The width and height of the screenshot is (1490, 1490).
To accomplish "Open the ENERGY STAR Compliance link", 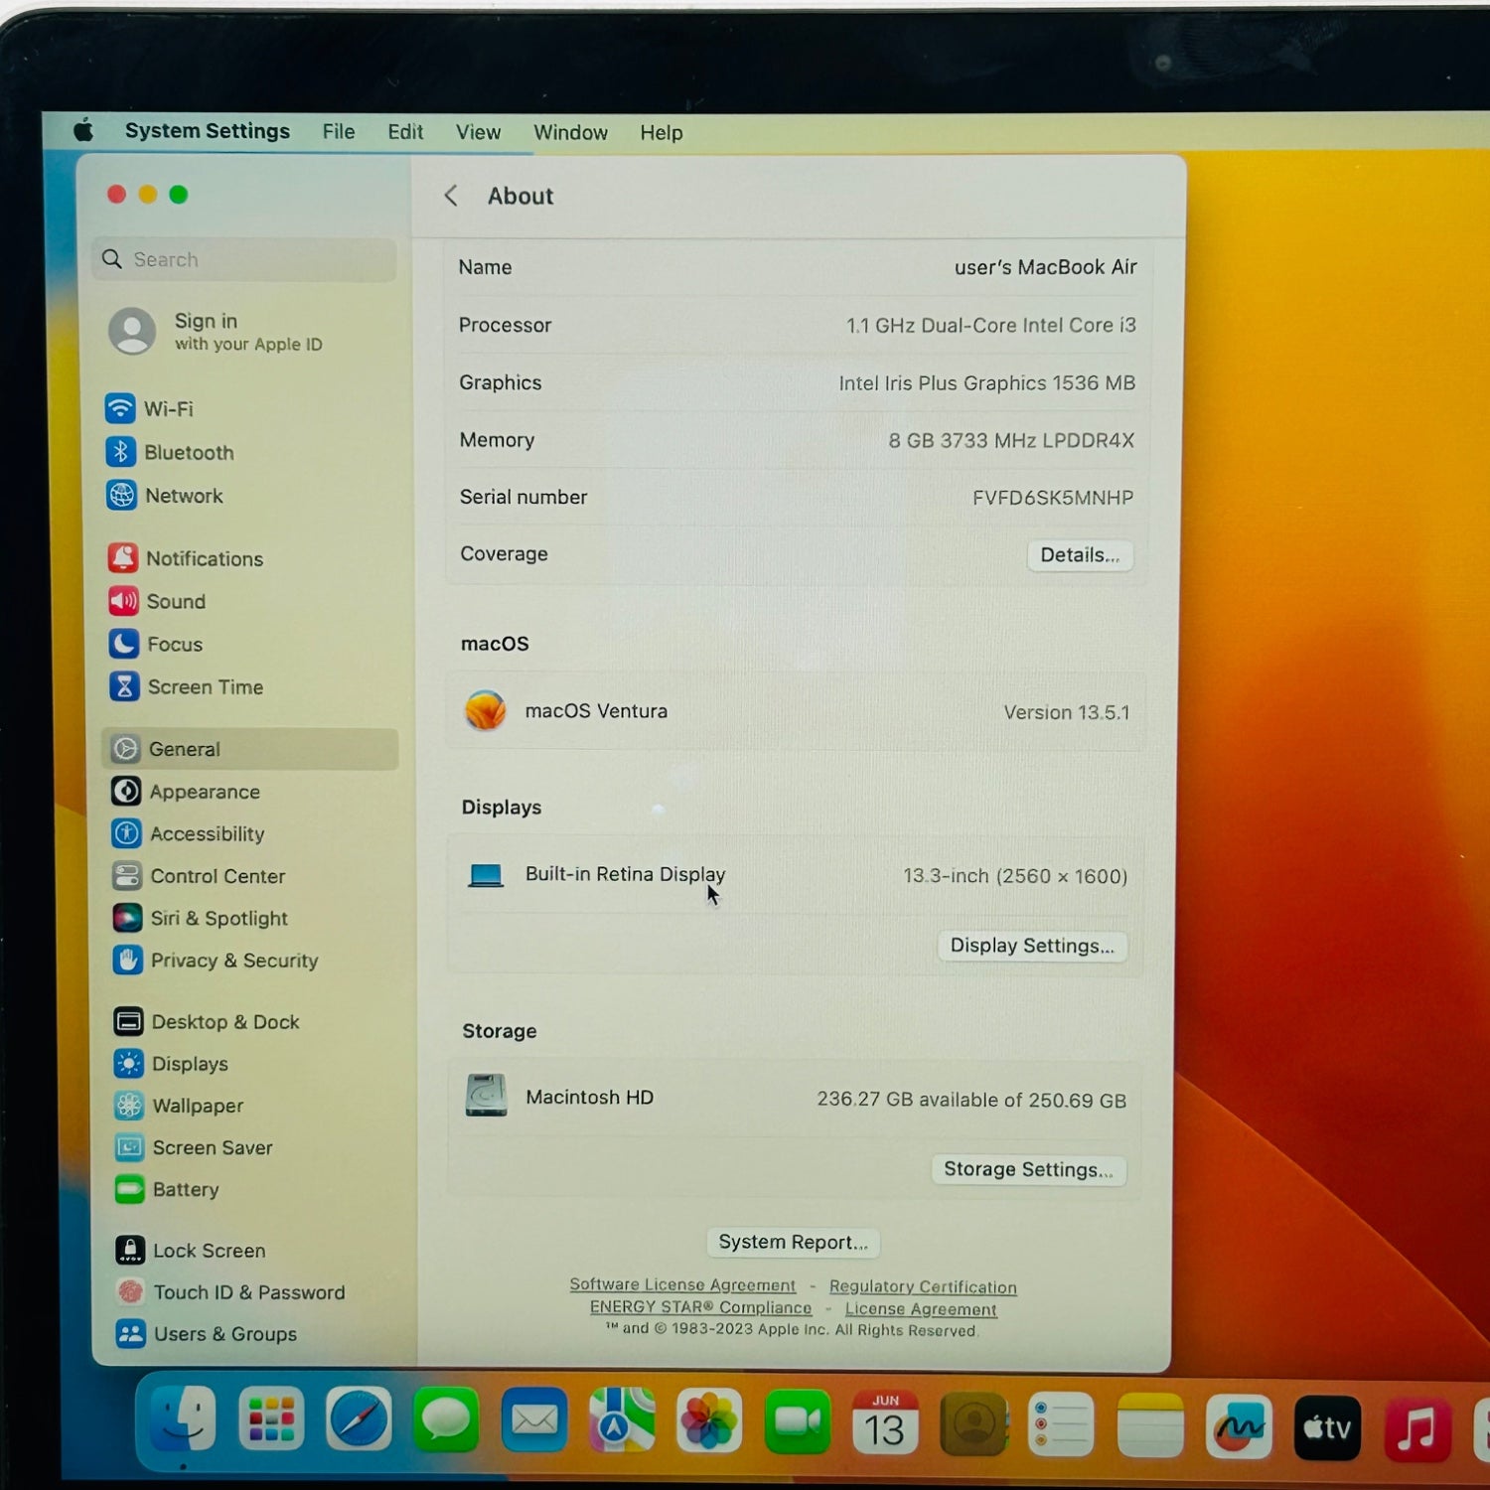I will pos(700,1307).
